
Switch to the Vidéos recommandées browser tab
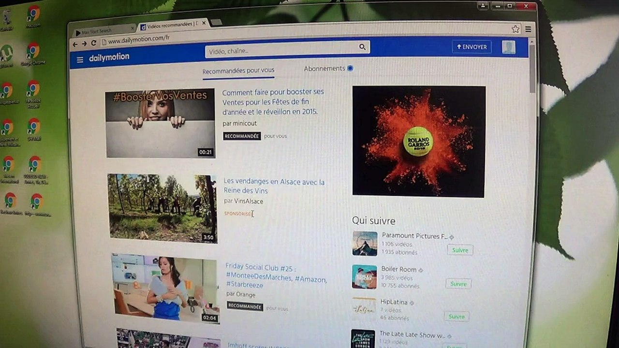[x=173, y=25]
